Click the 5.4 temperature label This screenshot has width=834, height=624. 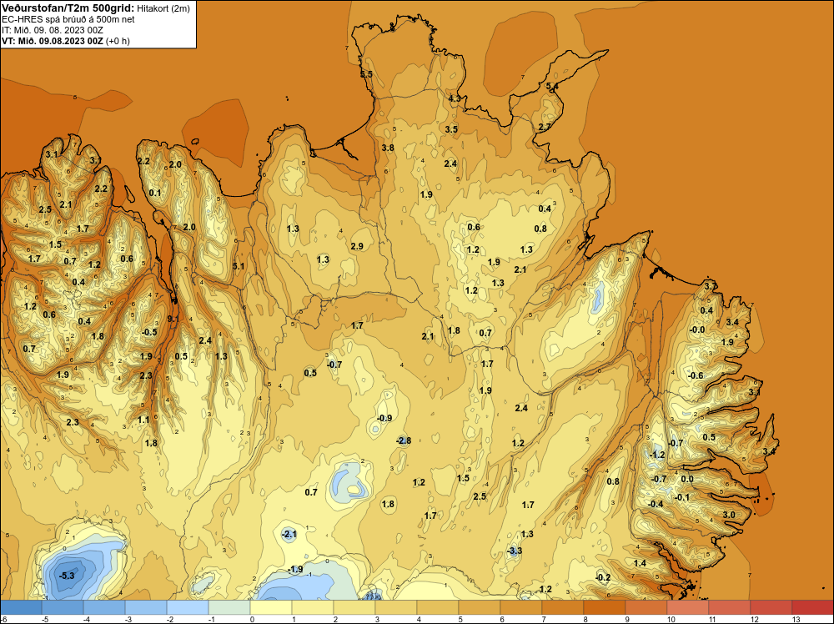click(x=552, y=86)
